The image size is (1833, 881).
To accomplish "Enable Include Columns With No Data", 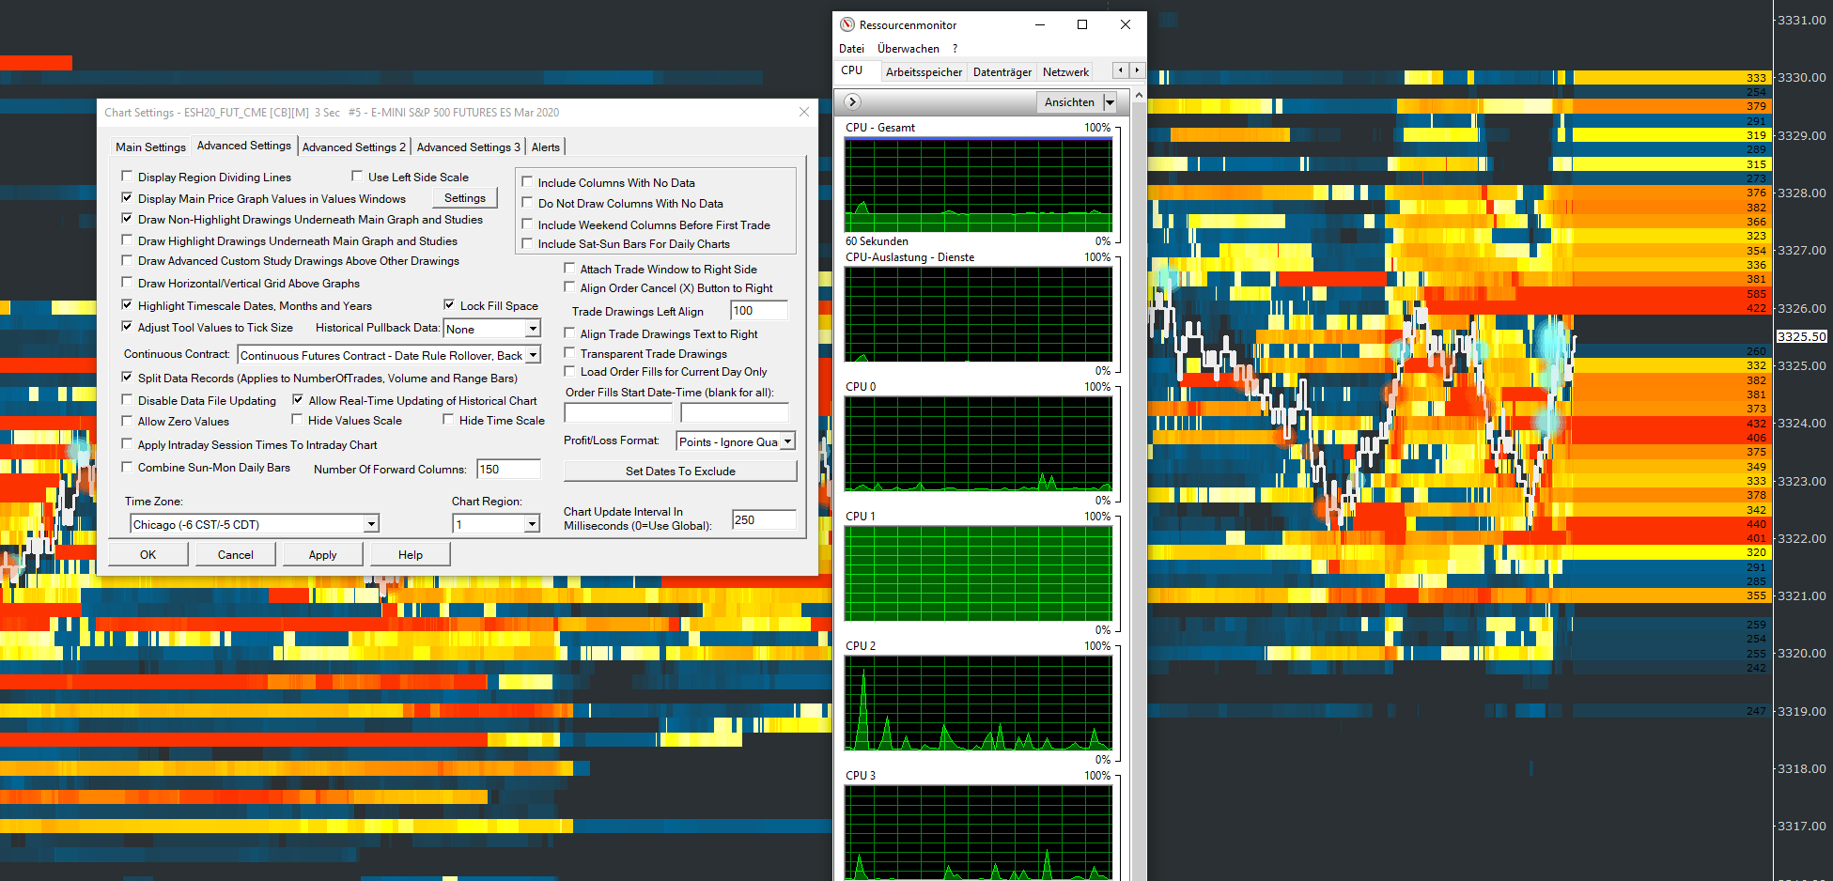I will (x=527, y=181).
